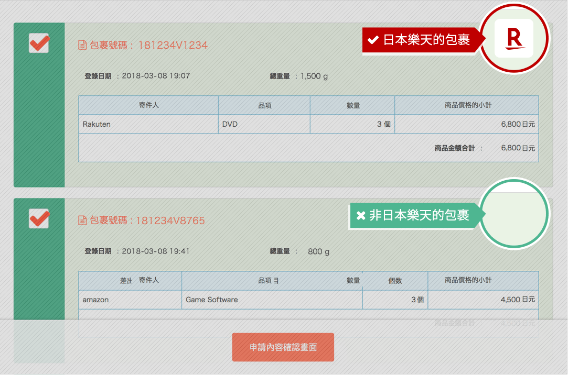Uncheck the checkbox for package 181234V1234
Image resolution: width=568 pixels, height=375 pixels.
(39, 43)
